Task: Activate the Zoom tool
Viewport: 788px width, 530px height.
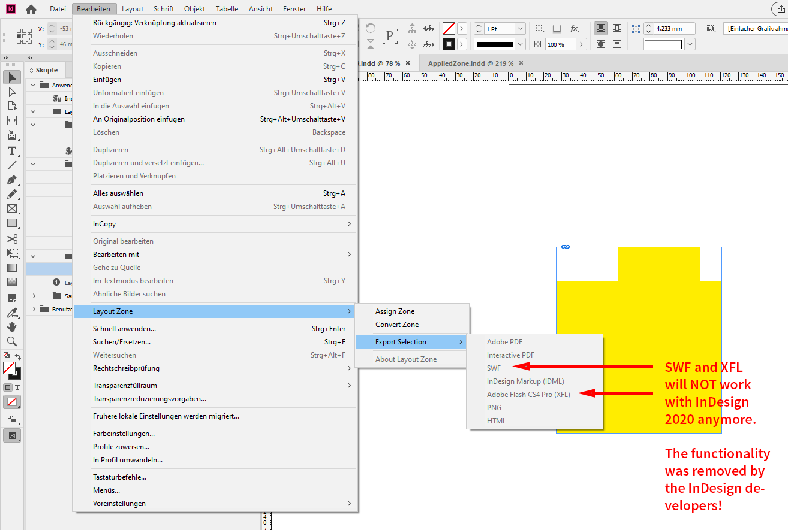Action: pyautogui.click(x=12, y=341)
